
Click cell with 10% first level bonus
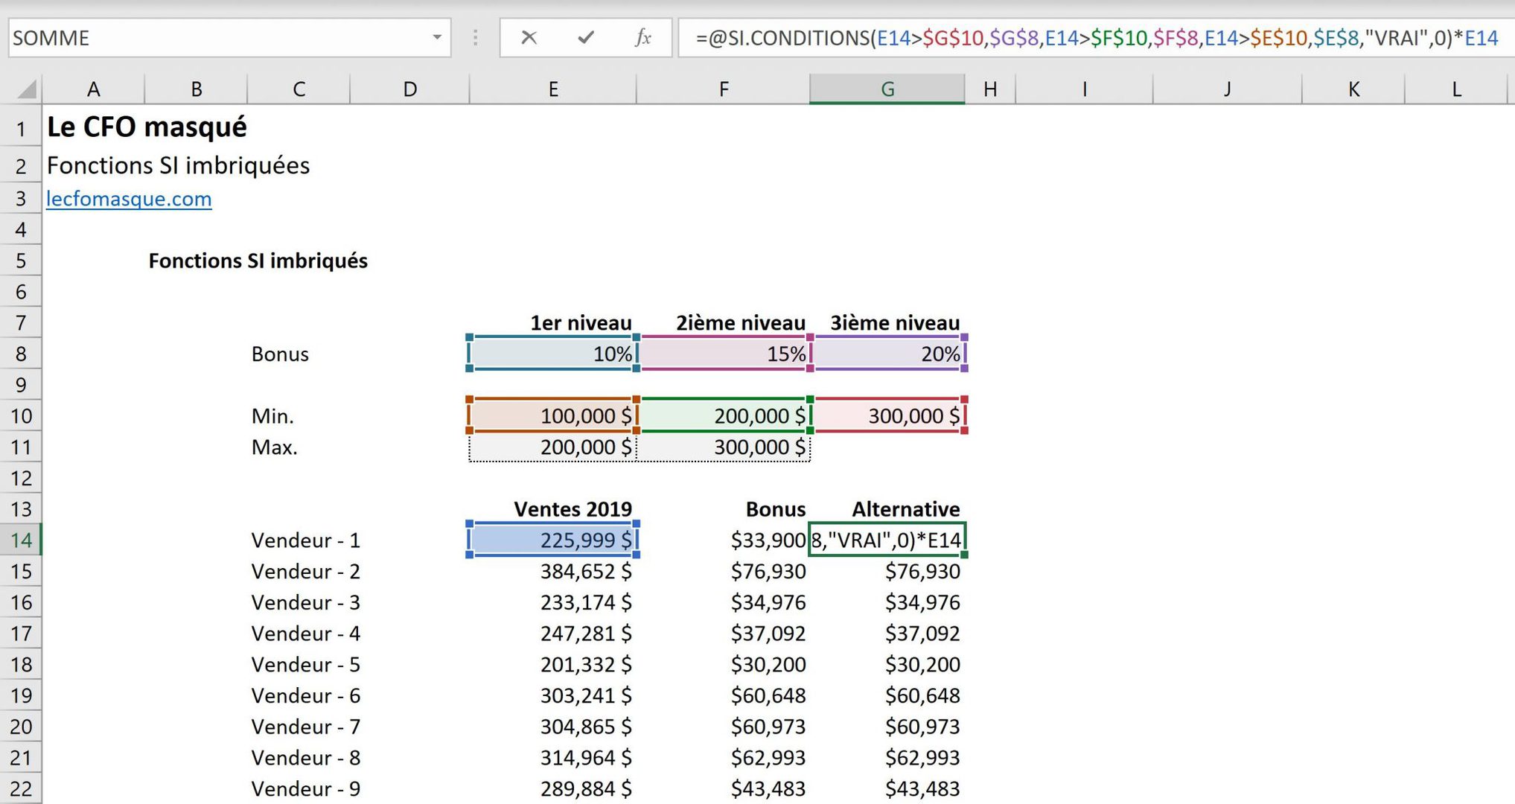552,354
